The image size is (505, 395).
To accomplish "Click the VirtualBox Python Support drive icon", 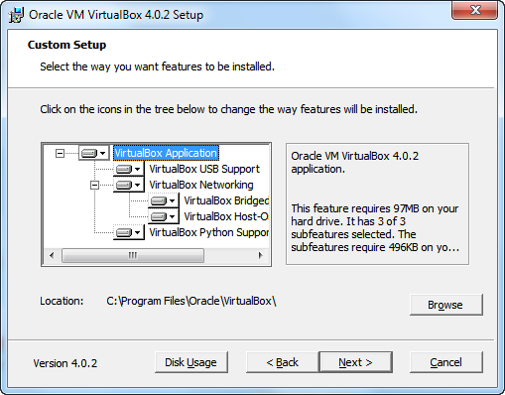I will [x=124, y=232].
